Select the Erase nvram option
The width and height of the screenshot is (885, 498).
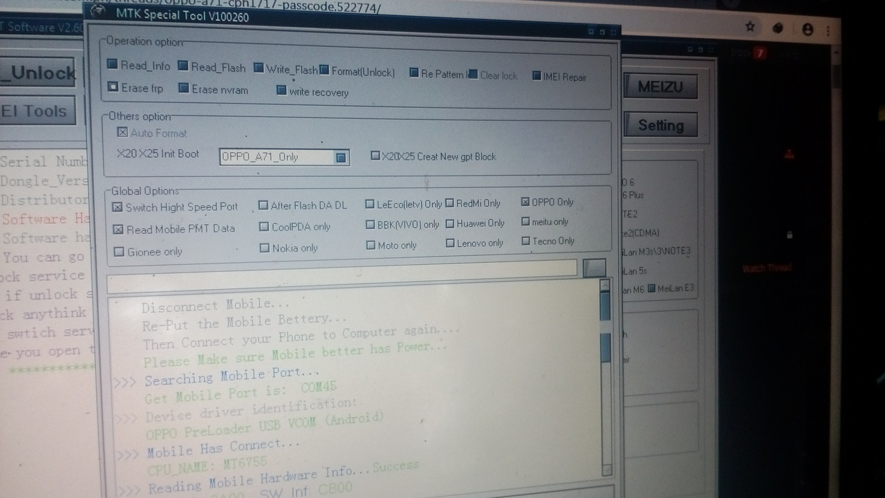tap(183, 89)
